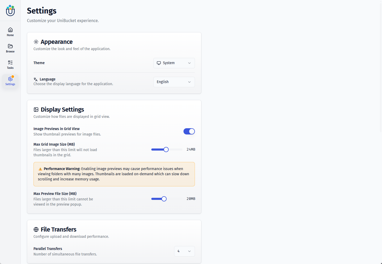Image resolution: width=382 pixels, height=264 pixels.
Task: Click the Display Settings image icon
Action: click(36, 110)
